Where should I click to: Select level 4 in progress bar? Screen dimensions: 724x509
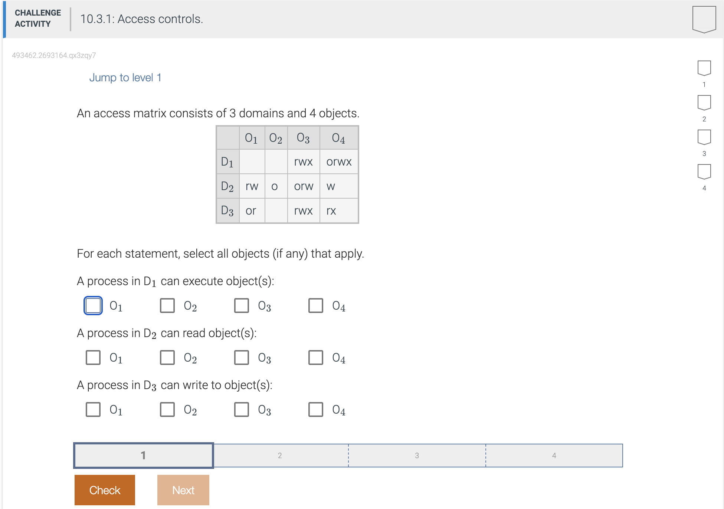554,455
